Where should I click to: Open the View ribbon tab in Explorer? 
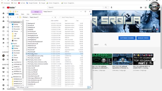[x=28, y=14]
